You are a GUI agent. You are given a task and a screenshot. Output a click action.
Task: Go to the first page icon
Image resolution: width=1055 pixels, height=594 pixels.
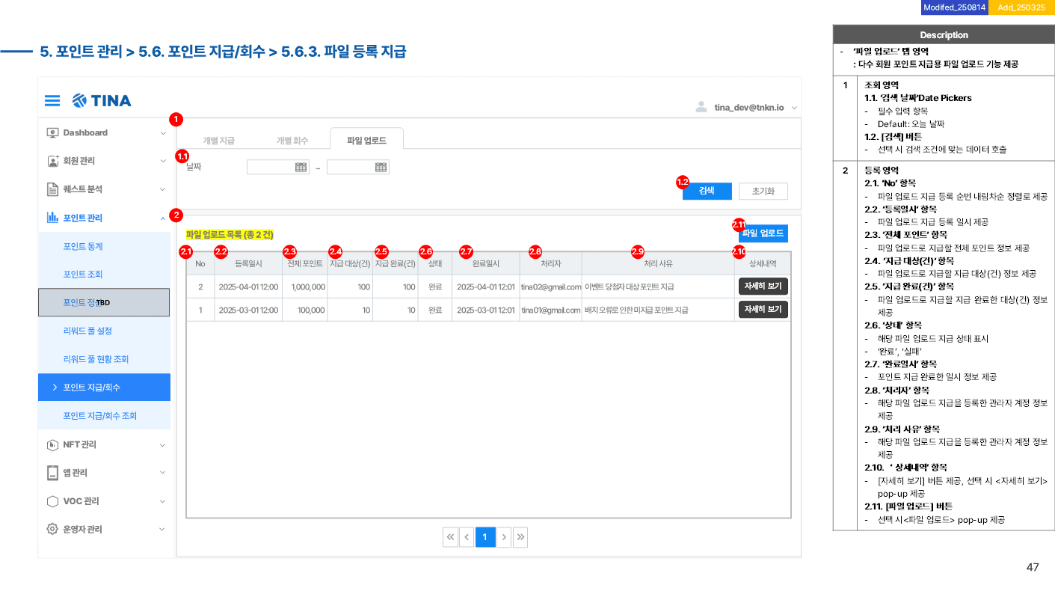[450, 537]
